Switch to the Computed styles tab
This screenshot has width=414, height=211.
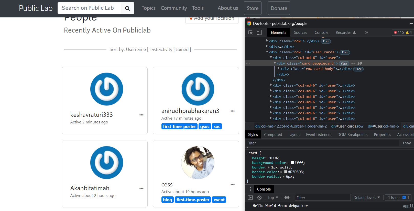(x=273, y=135)
